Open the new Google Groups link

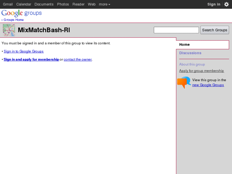point(208,85)
